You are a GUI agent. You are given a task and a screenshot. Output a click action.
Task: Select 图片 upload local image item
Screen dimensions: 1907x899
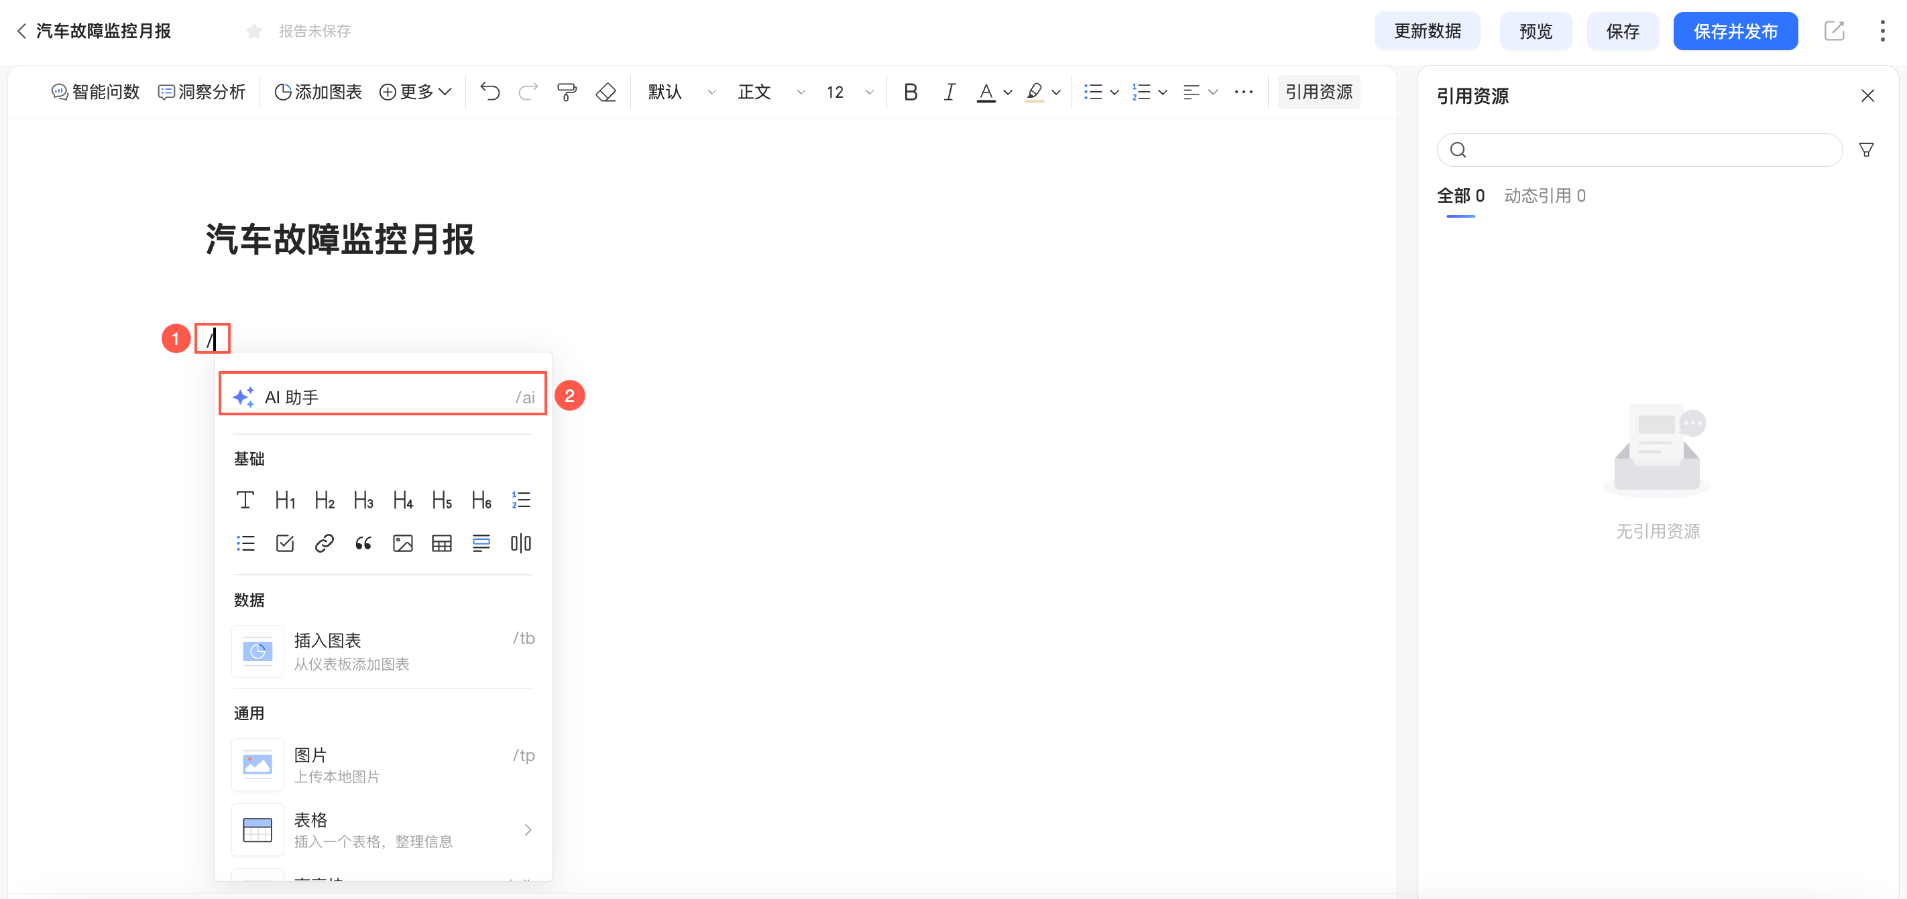click(x=383, y=764)
